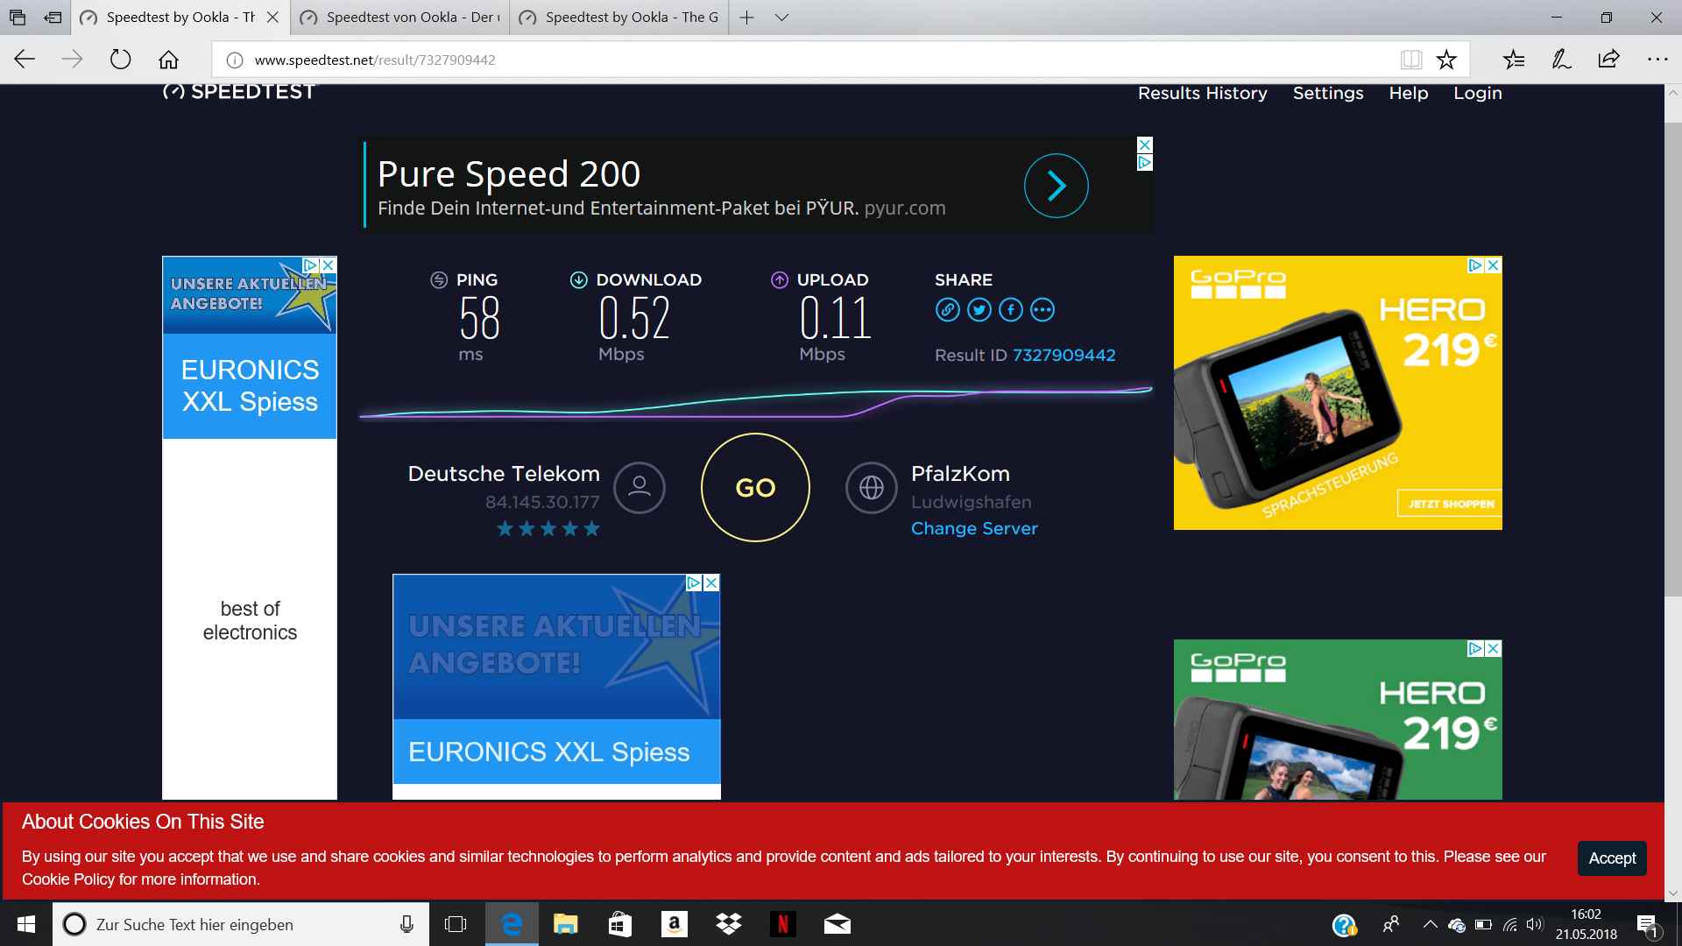The image size is (1682, 946).
Task: Open the Favorites hub icon
Action: tap(1514, 60)
